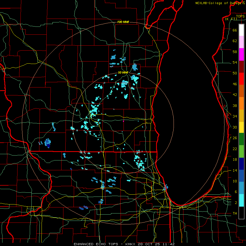The width and height of the screenshot is (246, 246).
Task: Select the cyan segment of the color scale
Action: (x=241, y=200)
